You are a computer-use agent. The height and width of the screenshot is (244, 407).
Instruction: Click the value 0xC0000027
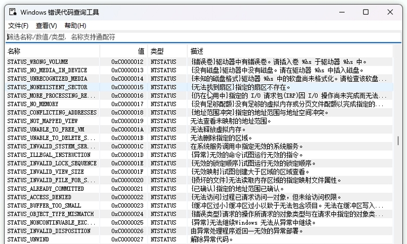(127, 239)
